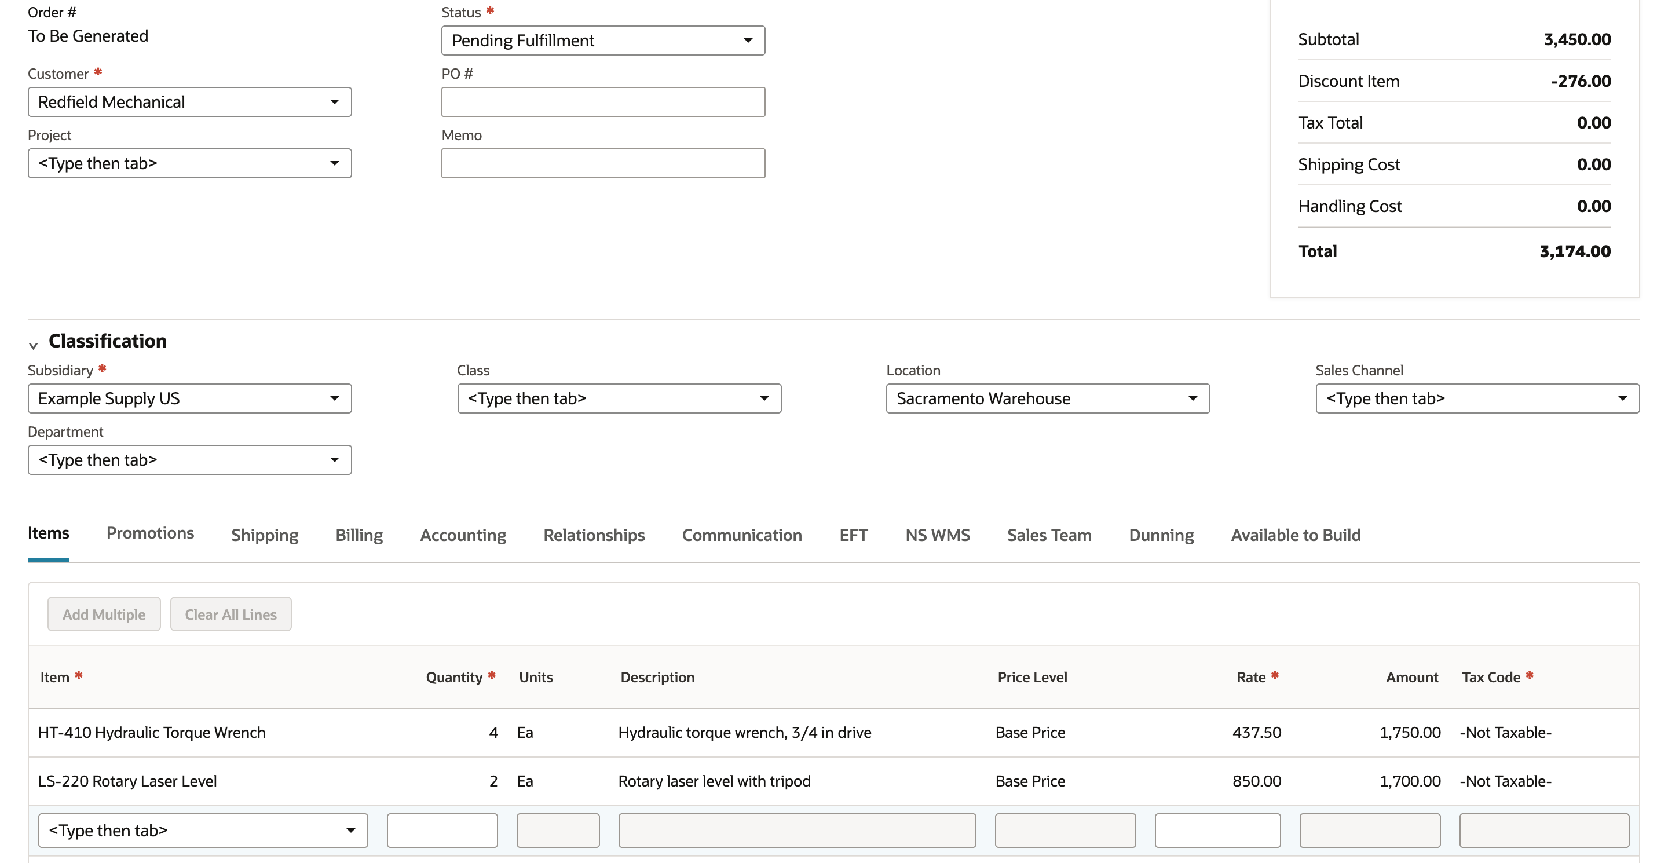The image size is (1668, 863).
Task: Select the HT-410 Hydraulic Torque Wrench line
Action: click(x=834, y=732)
